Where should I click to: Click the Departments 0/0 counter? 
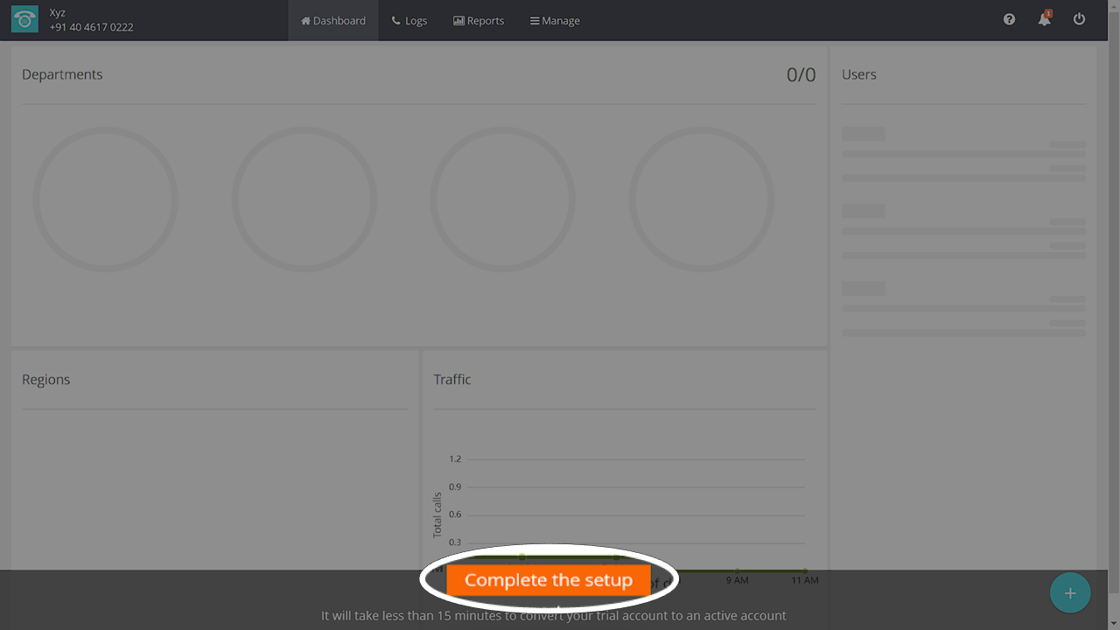[801, 75]
